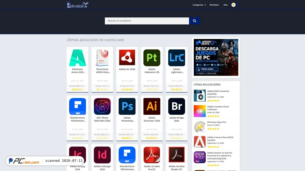The image size is (305, 171).
Task: Open the Adobe Camera Raw (2023) Español link
Action: click(220, 139)
